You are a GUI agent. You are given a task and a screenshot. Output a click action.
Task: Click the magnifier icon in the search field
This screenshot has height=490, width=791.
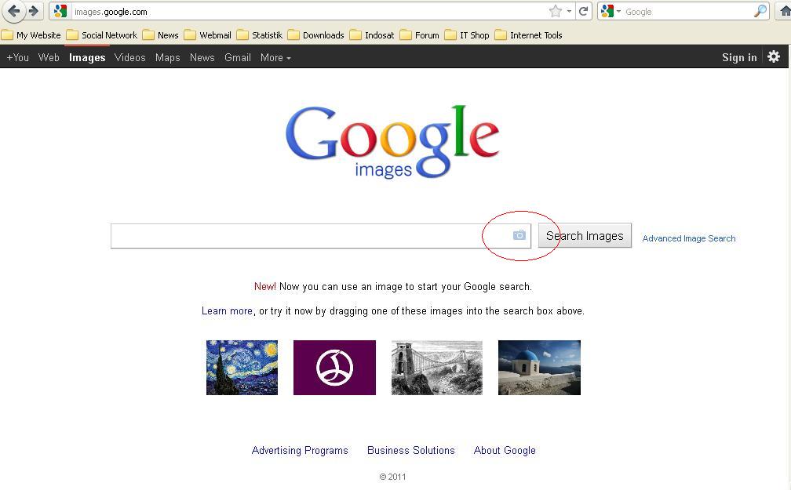760,12
